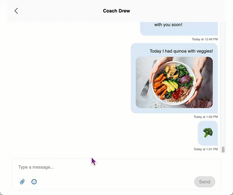The width and height of the screenshot is (233, 195).
Task: Go back using the left chevron arrow
Action: coord(16,11)
